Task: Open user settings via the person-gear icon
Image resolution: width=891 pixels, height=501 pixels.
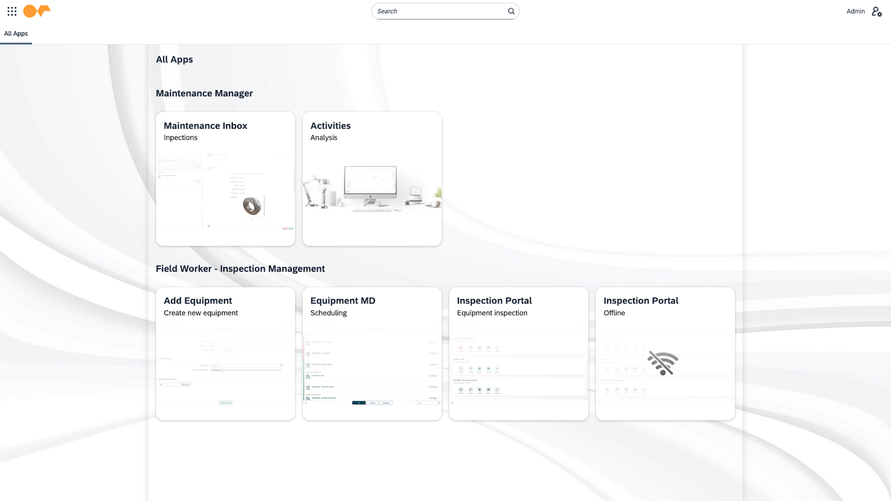Action: [x=877, y=11]
